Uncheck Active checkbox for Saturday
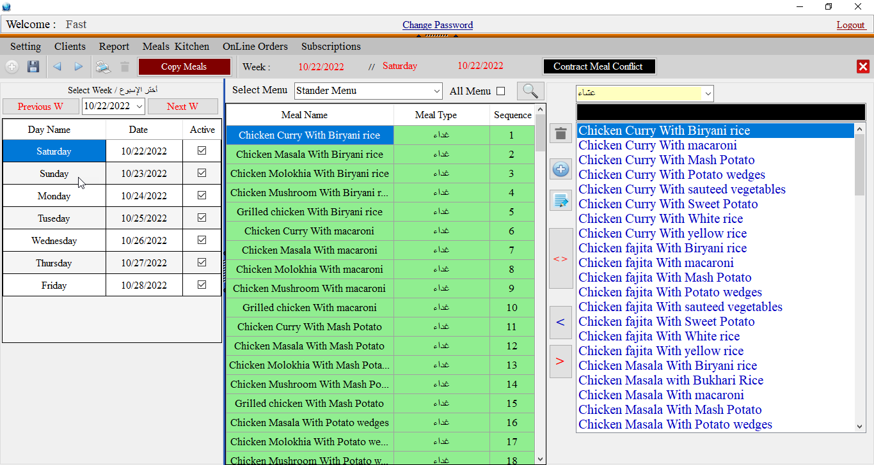The image size is (874, 465). click(x=202, y=151)
